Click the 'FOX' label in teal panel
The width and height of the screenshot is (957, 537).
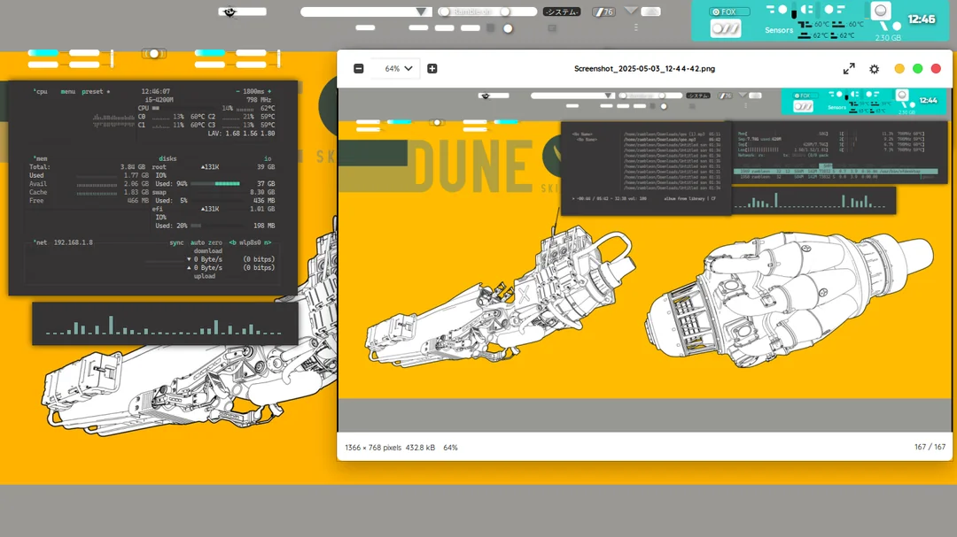tap(728, 12)
